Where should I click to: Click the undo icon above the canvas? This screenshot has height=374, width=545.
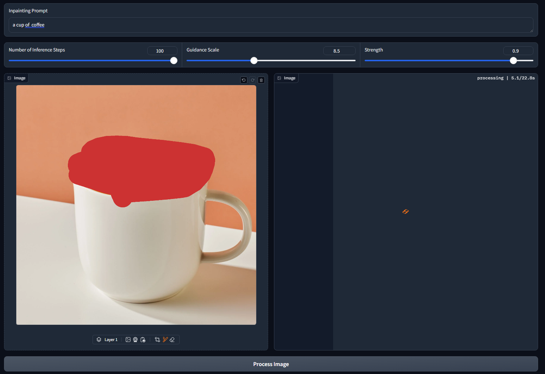[x=244, y=80]
